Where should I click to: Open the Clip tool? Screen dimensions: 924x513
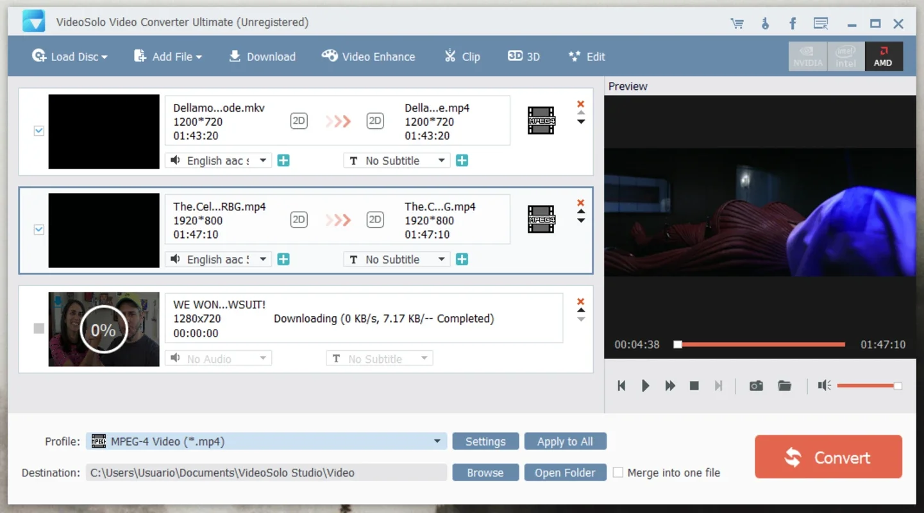pos(462,56)
